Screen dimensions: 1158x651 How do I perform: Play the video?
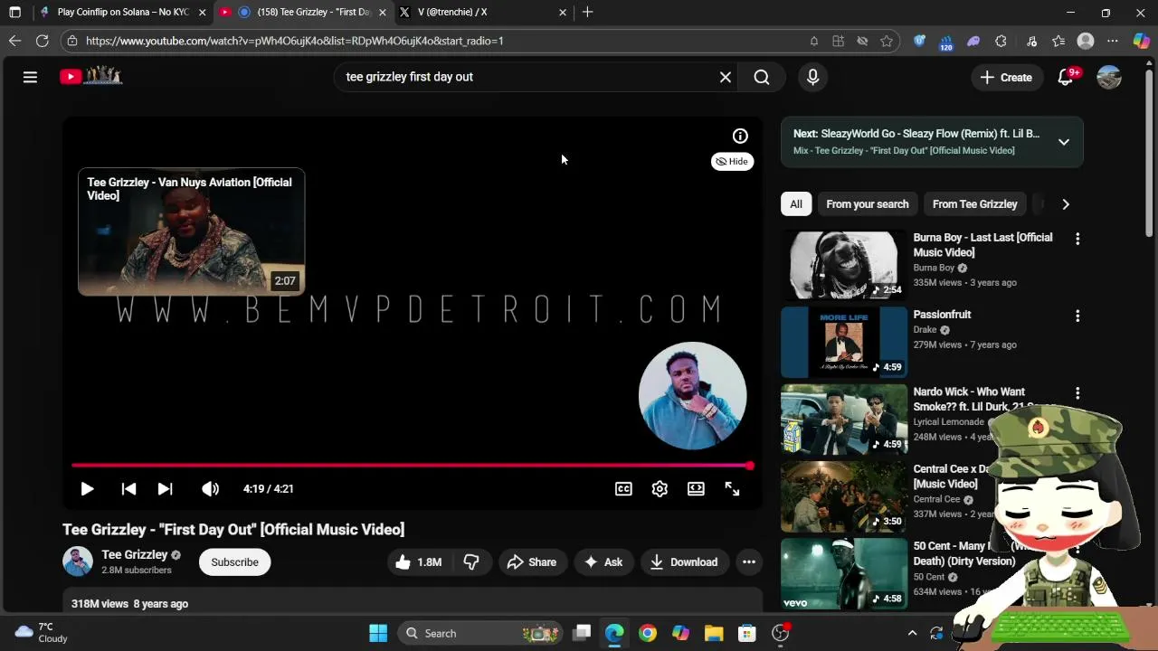coord(87,488)
